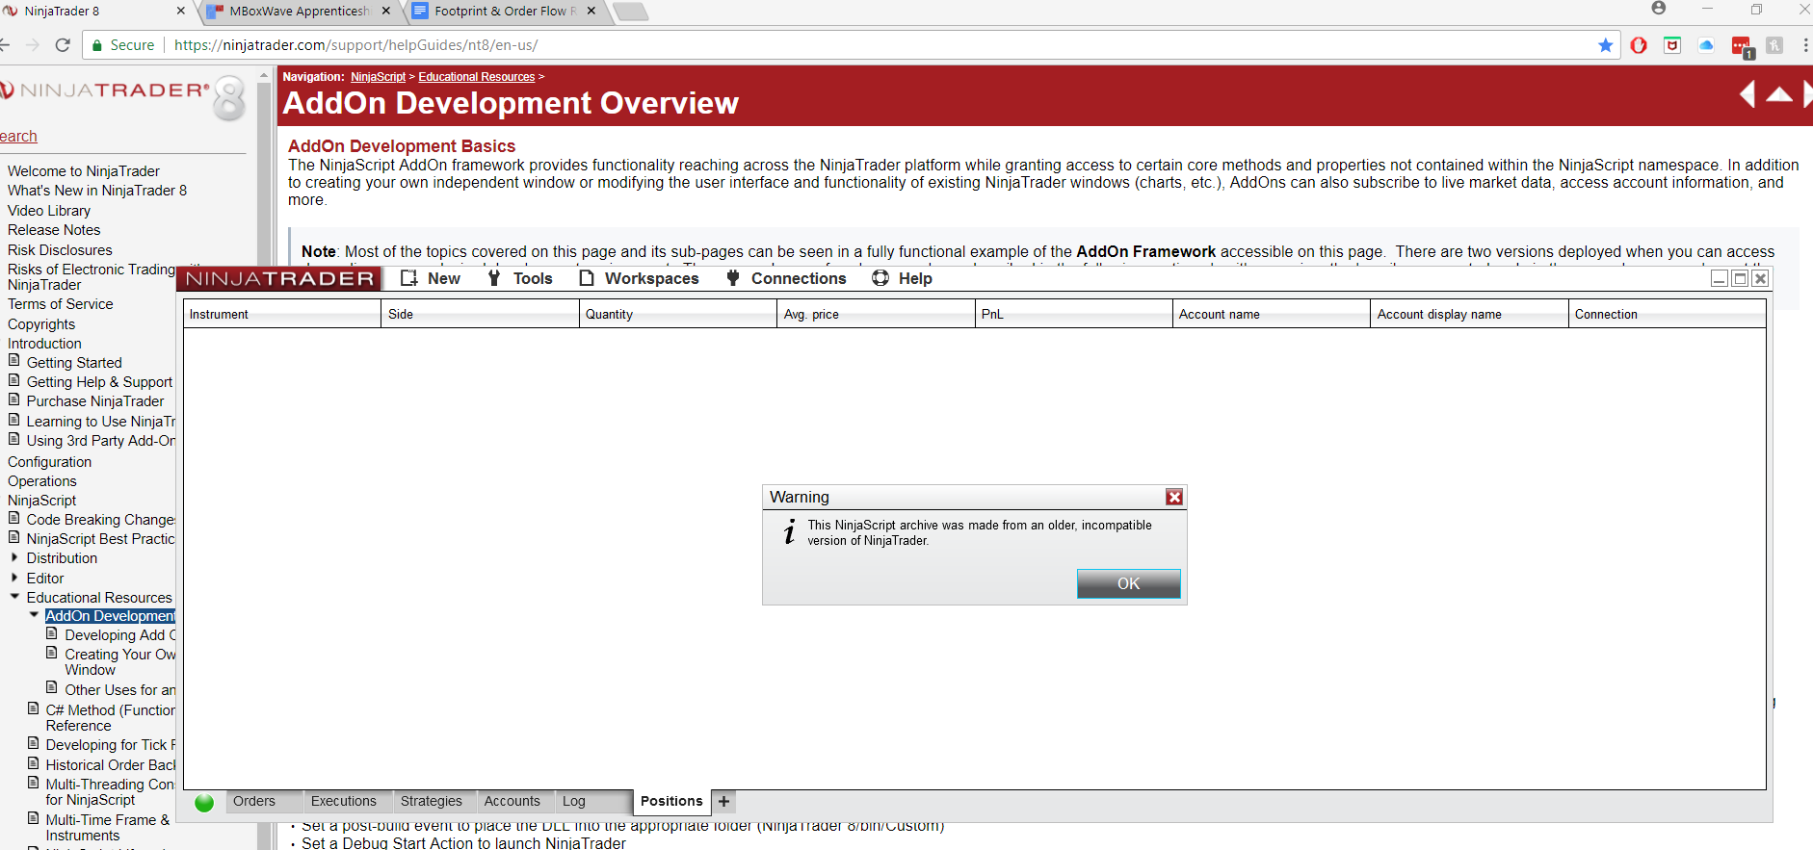This screenshot has width=1813, height=850.
Task: Close the NinjaTrader 8 browser tab
Action: (181, 11)
